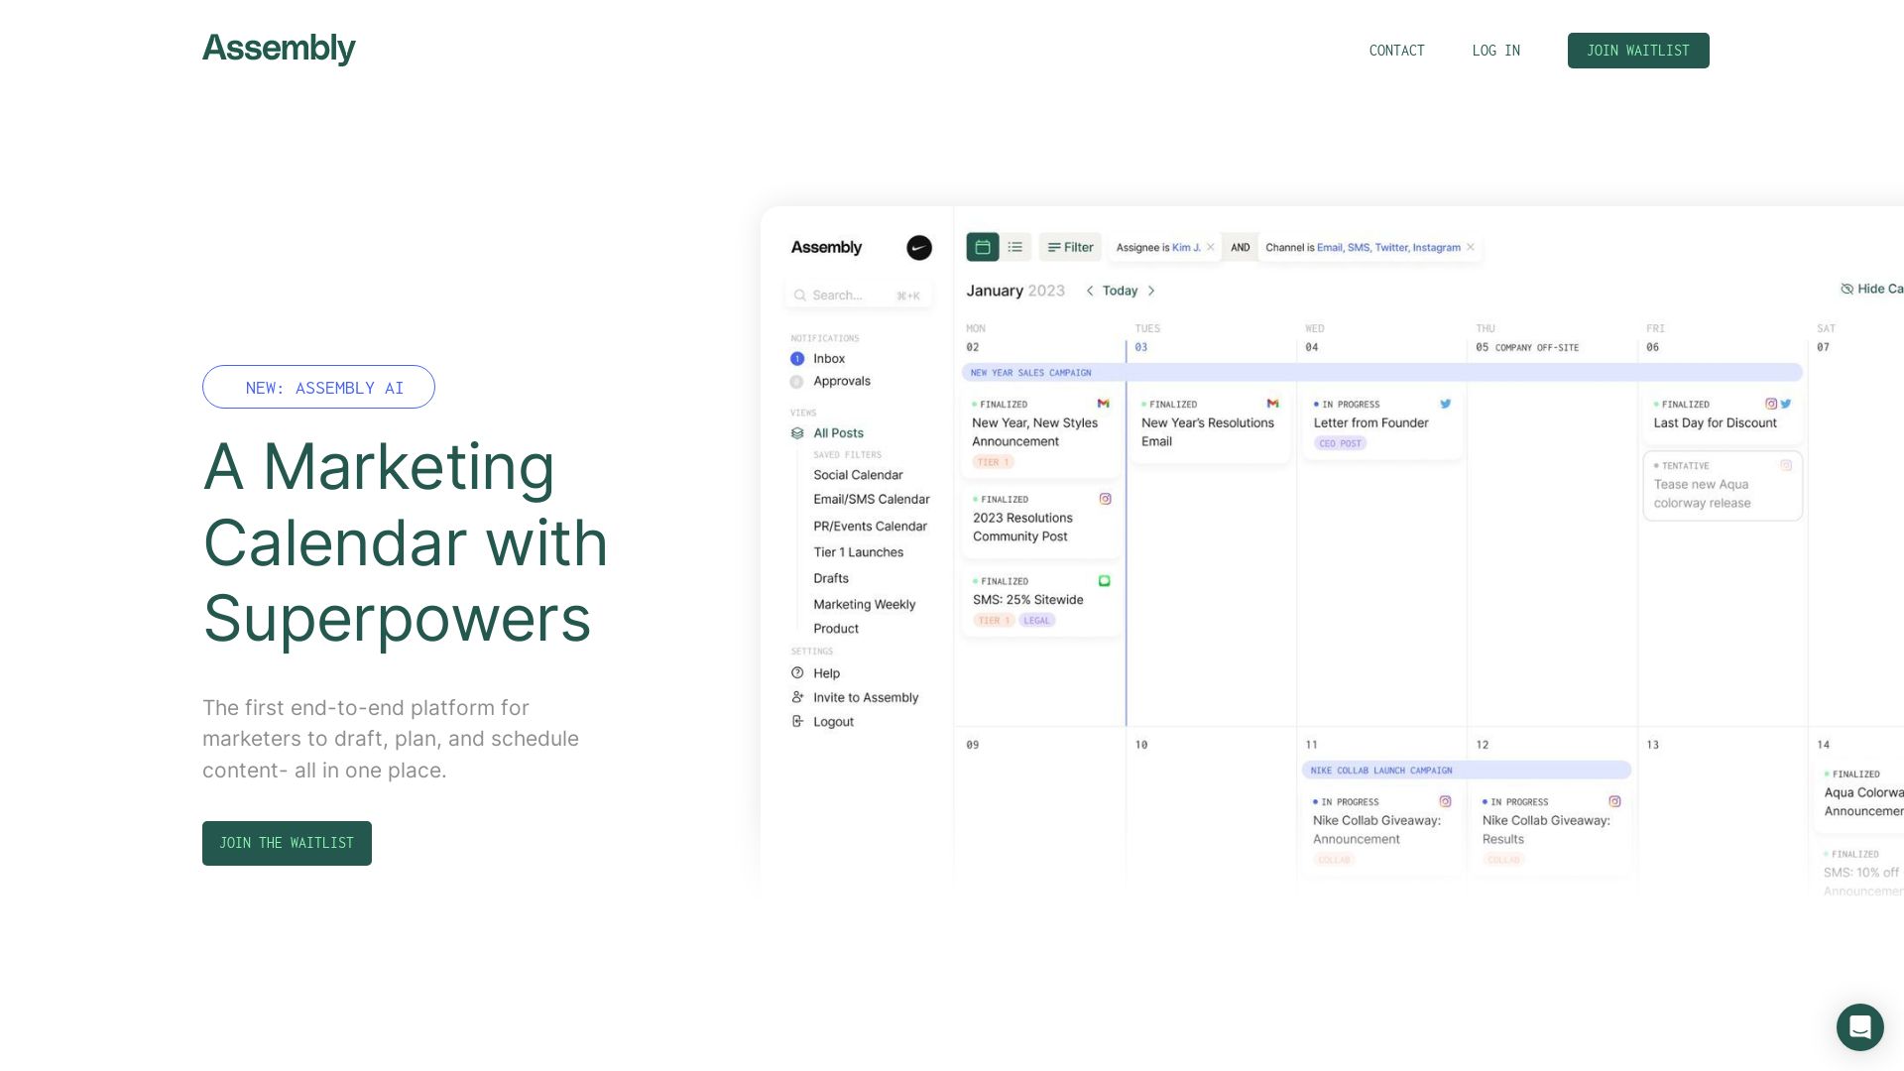Image resolution: width=1904 pixels, height=1071 pixels.
Task: Go to the next month
Action: tap(1151, 291)
